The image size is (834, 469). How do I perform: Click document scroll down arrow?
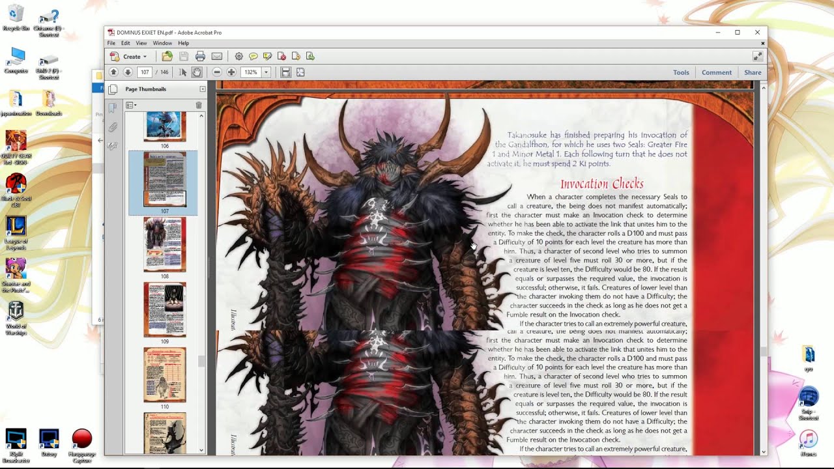(764, 451)
